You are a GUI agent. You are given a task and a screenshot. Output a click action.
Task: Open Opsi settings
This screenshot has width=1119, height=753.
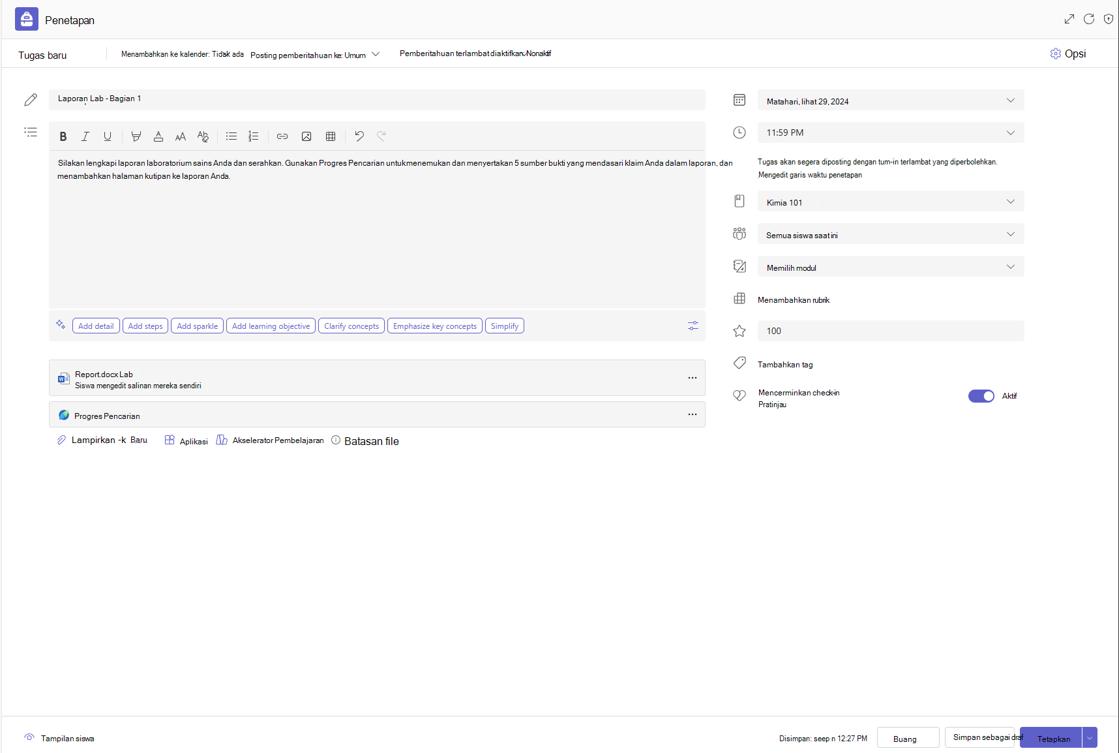click(1068, 54)
